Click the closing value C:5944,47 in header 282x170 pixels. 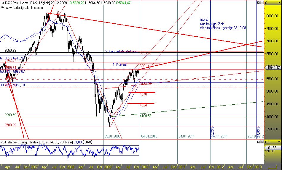tap(123, 3)
